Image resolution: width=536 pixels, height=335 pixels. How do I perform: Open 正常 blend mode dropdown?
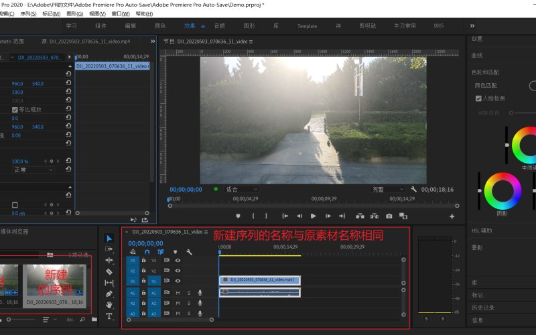33,170
